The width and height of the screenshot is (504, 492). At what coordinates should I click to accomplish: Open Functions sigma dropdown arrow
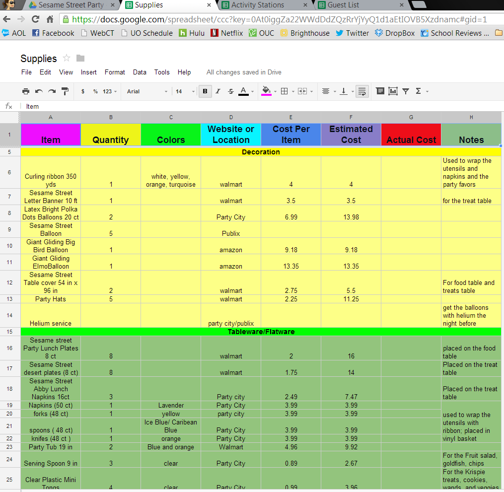pos(427,91)
